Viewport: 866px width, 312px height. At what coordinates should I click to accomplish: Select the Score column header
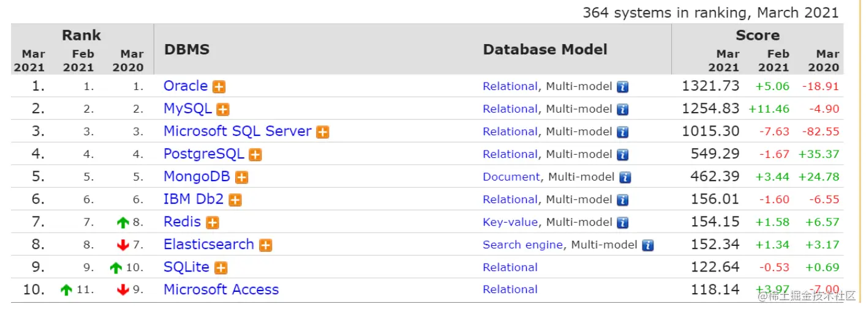click(x=758, y=35)
